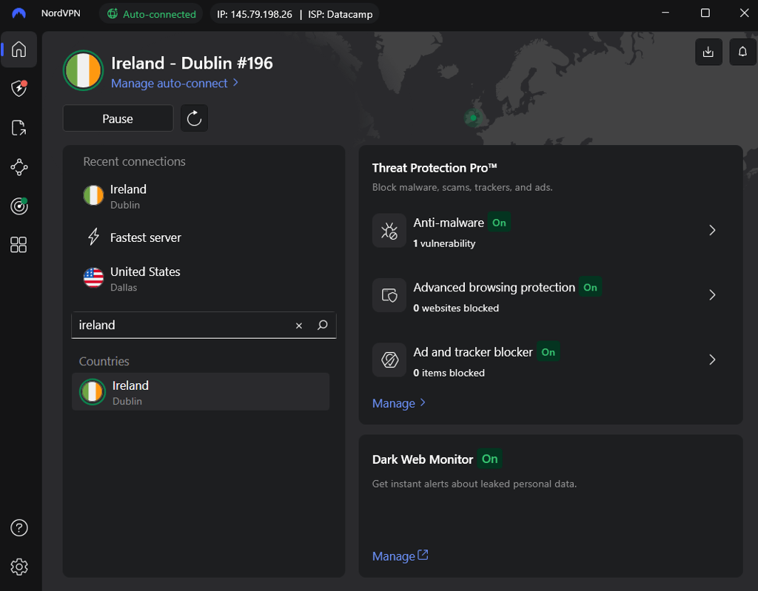
Task: Click the Ad and tracker blocker On badge
Action: [549, 352]
